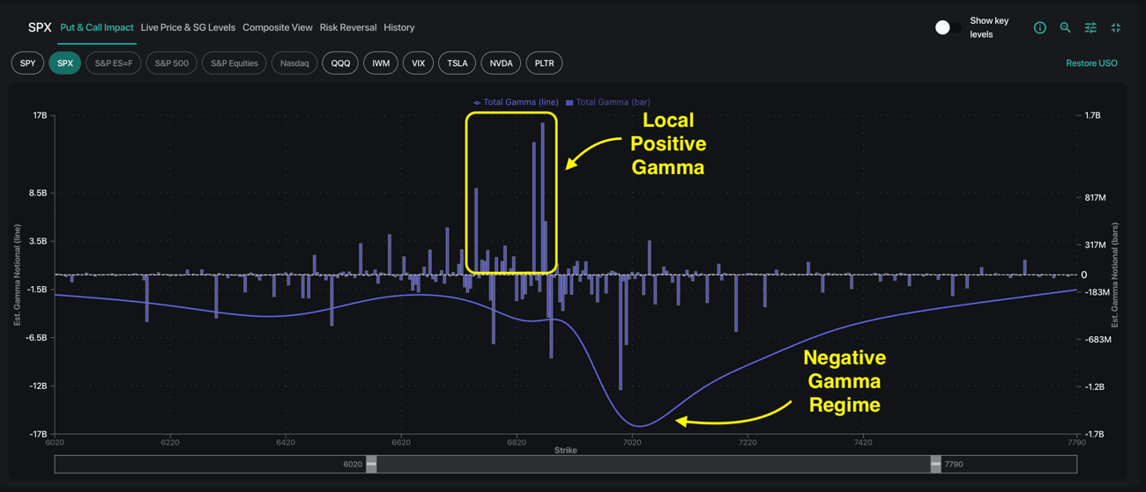Open the info icon in top toolbar

pos(1039,28)
